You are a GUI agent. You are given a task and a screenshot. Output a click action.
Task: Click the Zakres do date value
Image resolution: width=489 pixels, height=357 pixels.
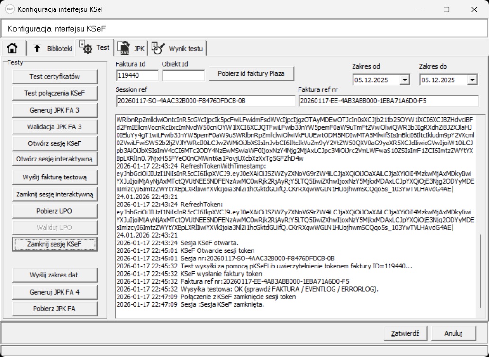438,80
